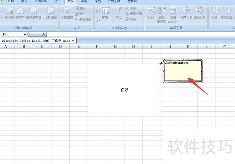The width and height of the screenshot is (235, 164).
Task: Click 编辑链接 (Edit Links)
Action: (83, 19)
